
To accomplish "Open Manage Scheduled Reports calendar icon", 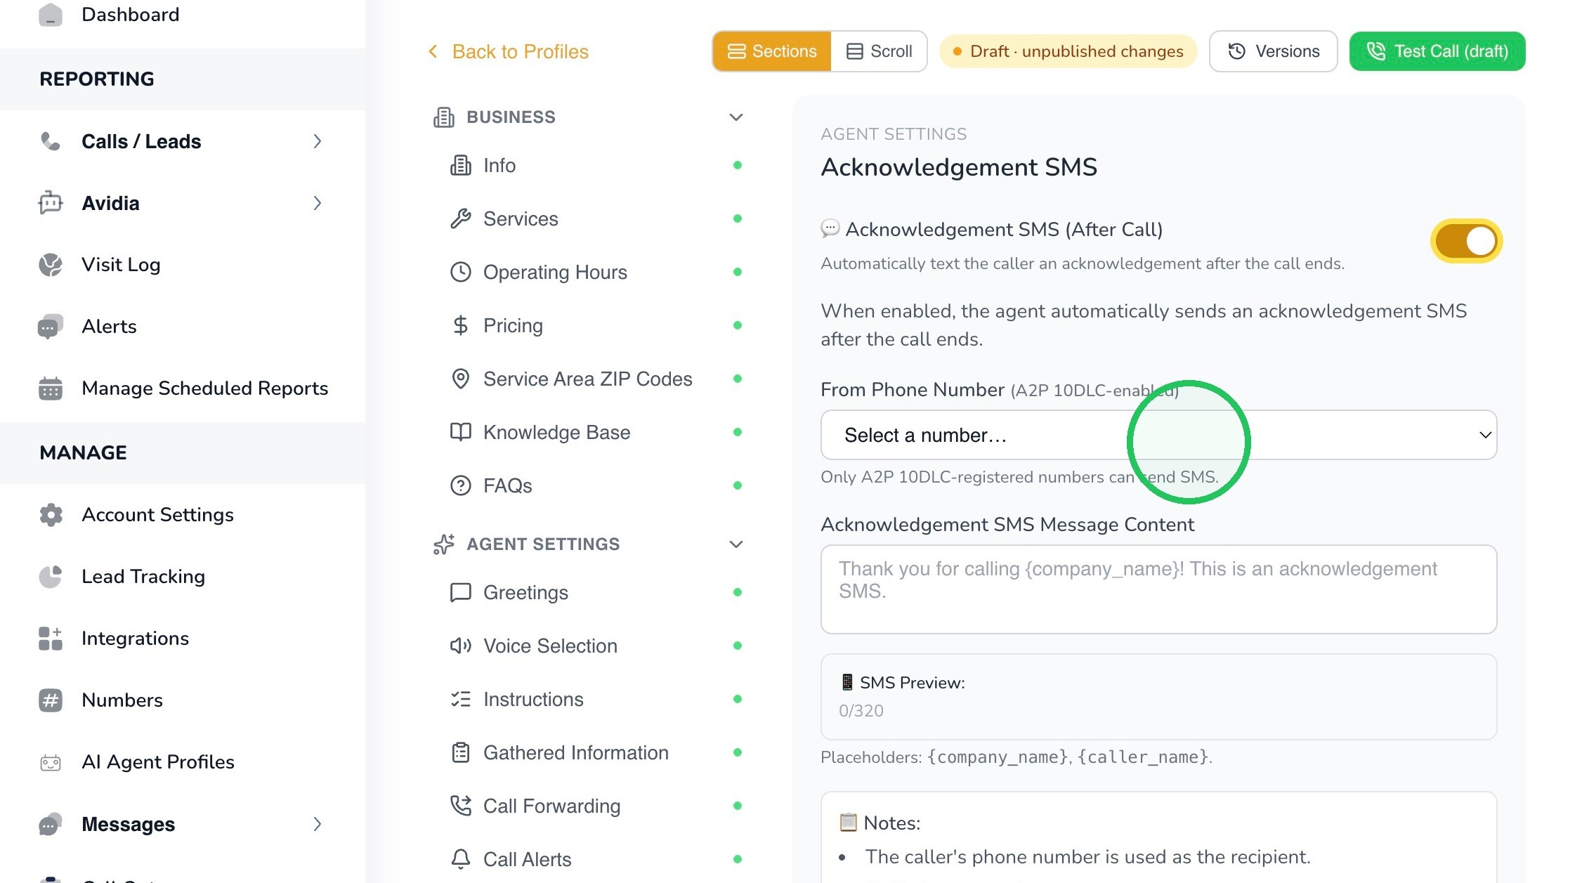I will click(x=51, y=388).
